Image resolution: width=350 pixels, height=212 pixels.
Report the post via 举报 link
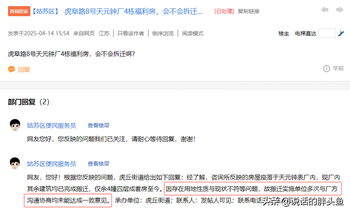coord(338,68)
